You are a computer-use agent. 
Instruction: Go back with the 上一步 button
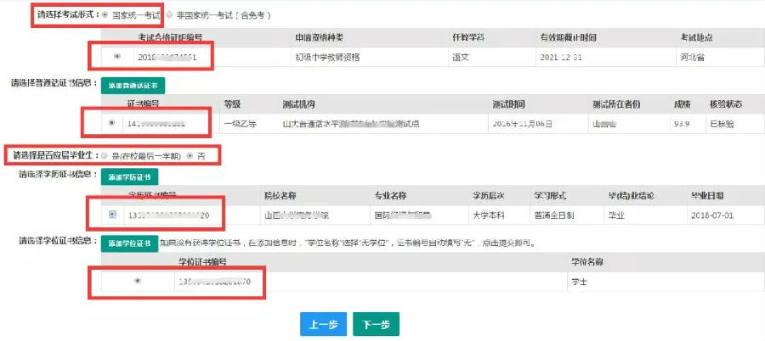click(323, 324)
